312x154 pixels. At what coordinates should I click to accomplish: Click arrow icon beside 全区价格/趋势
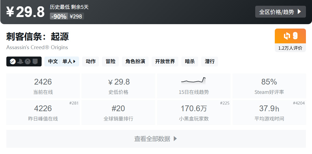coord(299,12)
